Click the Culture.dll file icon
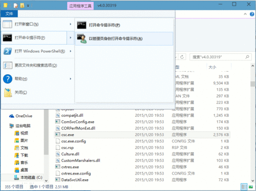256x191 pixels. (58, 154)
